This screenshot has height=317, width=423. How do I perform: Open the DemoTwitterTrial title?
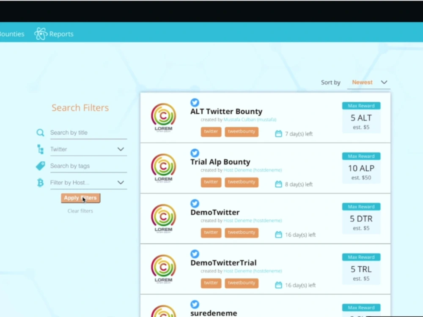coord(223,262)
